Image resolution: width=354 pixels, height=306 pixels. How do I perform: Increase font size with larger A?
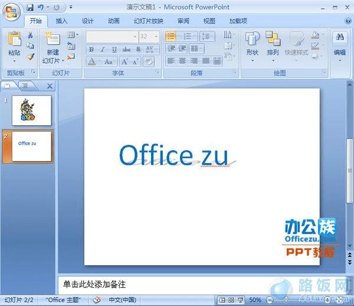click(124, 61)
